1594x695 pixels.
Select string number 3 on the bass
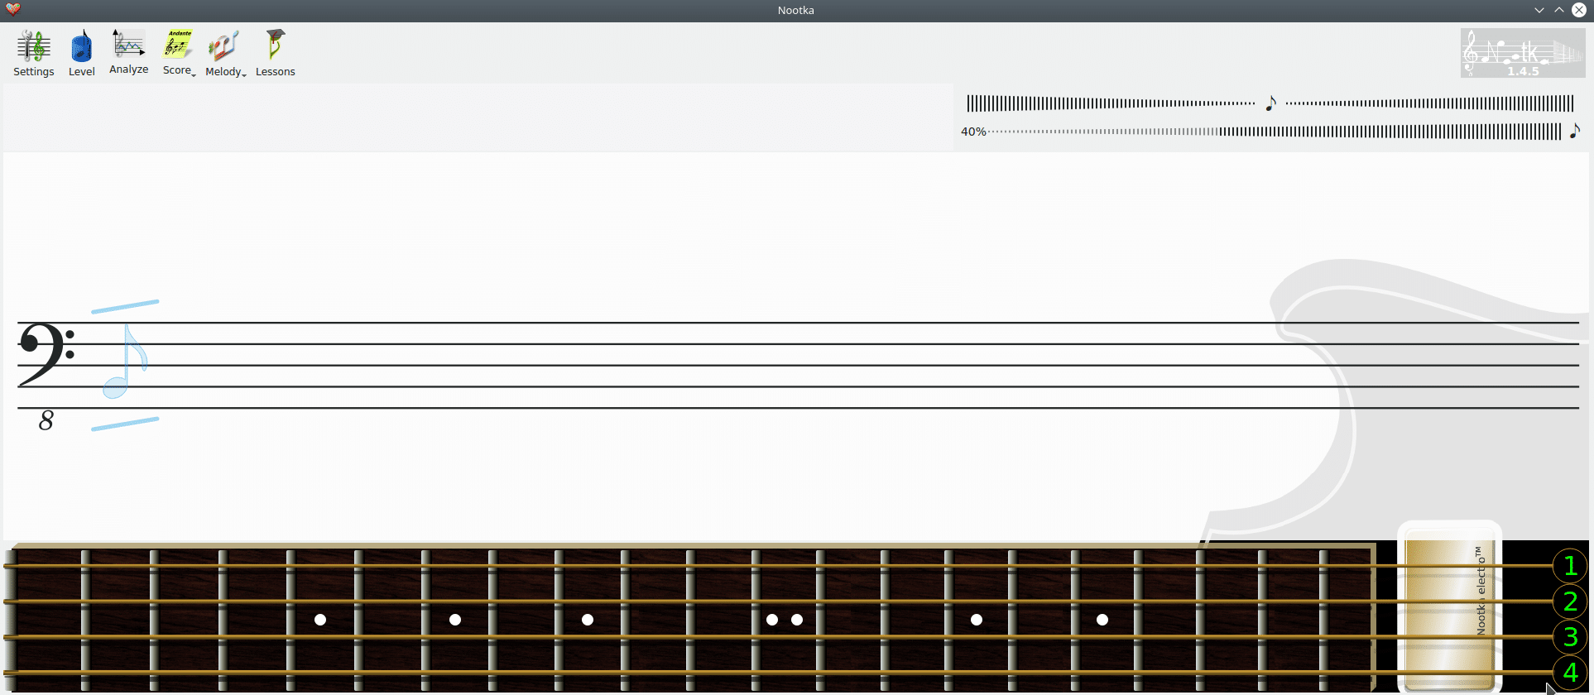coord(1570,637)
